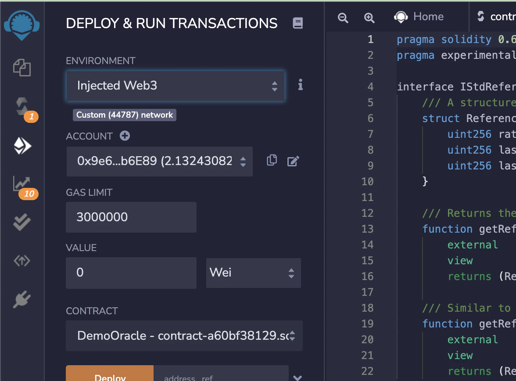
Task: Open the Remix home logo icon
Action: (22, 25)
